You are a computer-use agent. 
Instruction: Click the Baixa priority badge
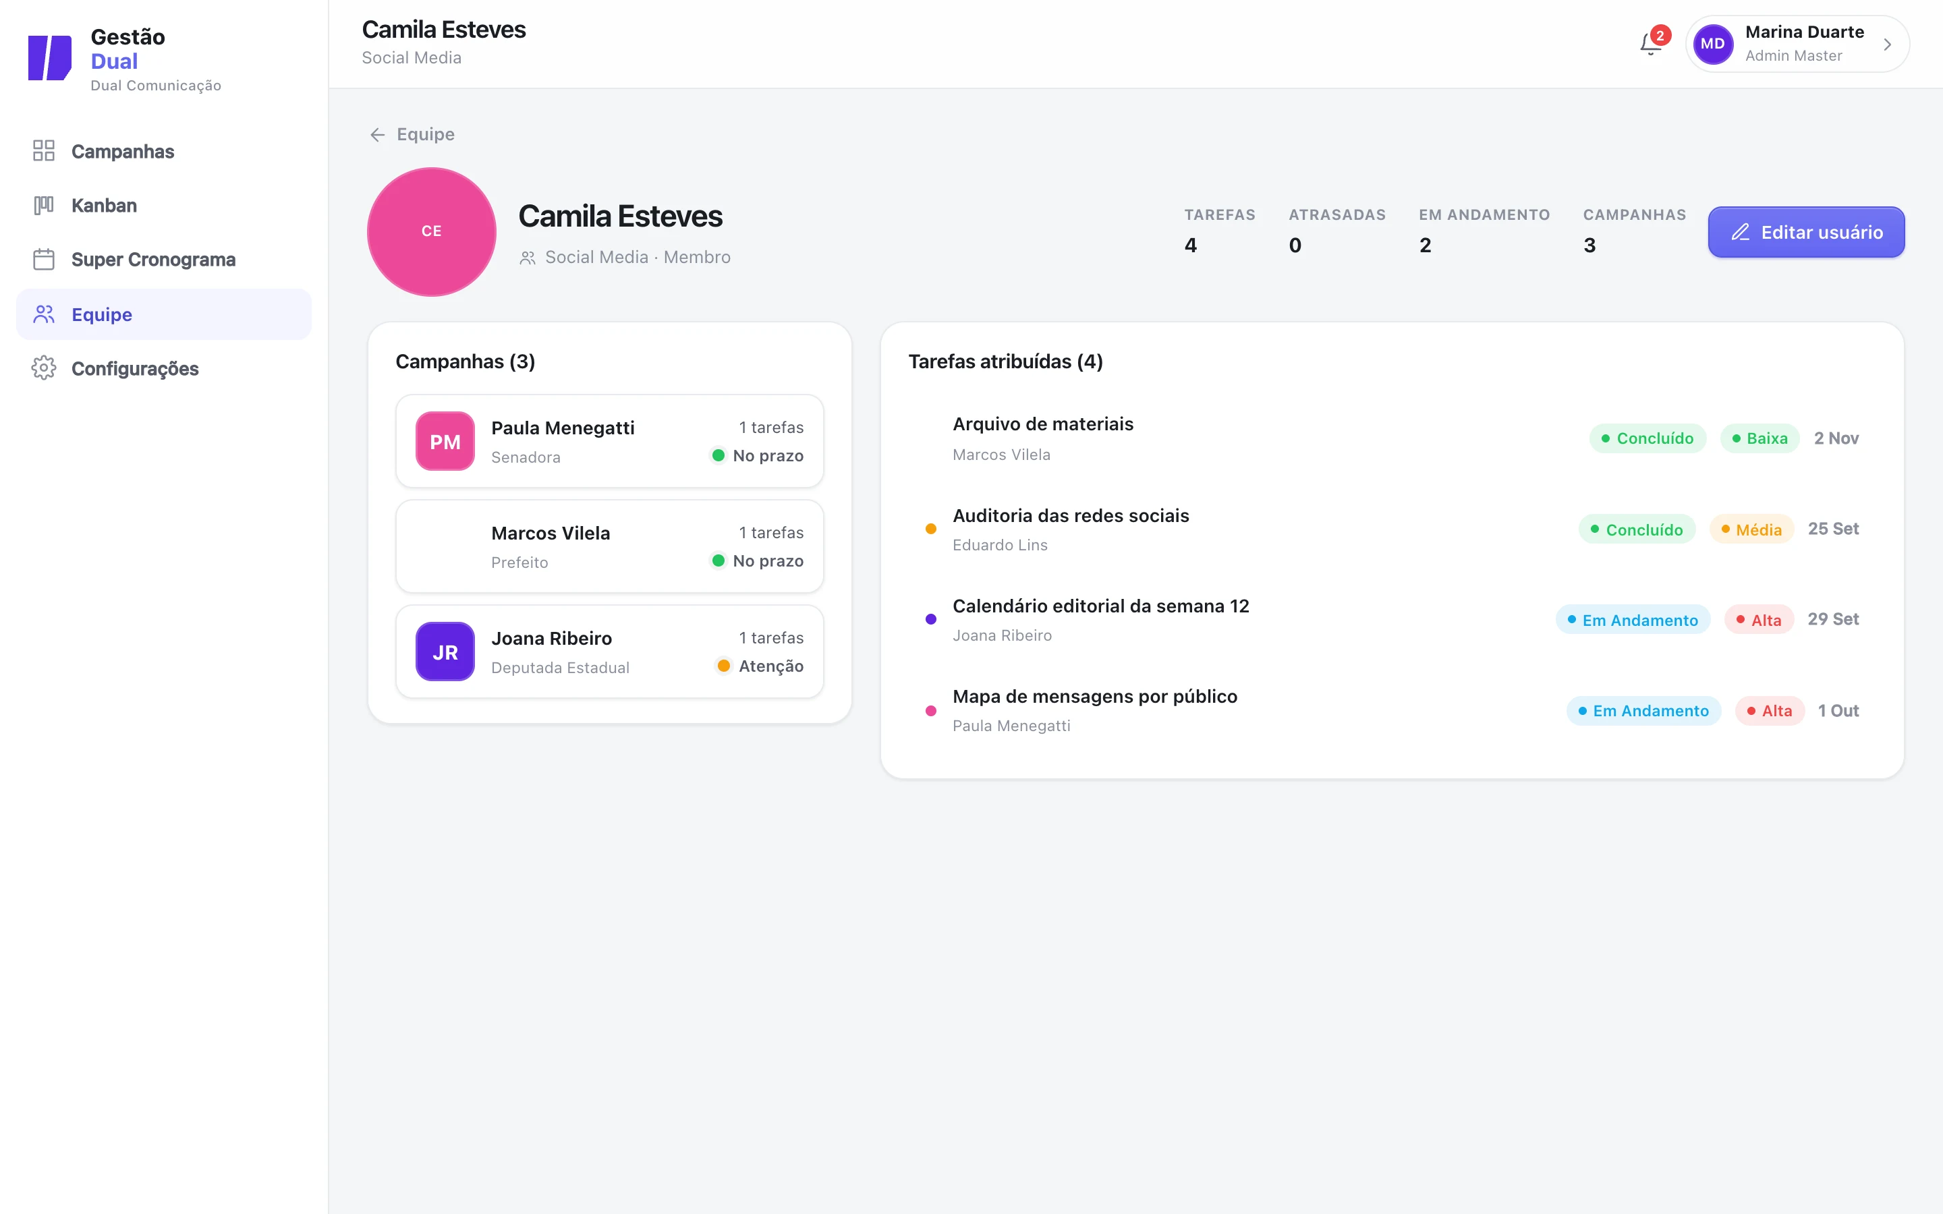(1760, 438)
